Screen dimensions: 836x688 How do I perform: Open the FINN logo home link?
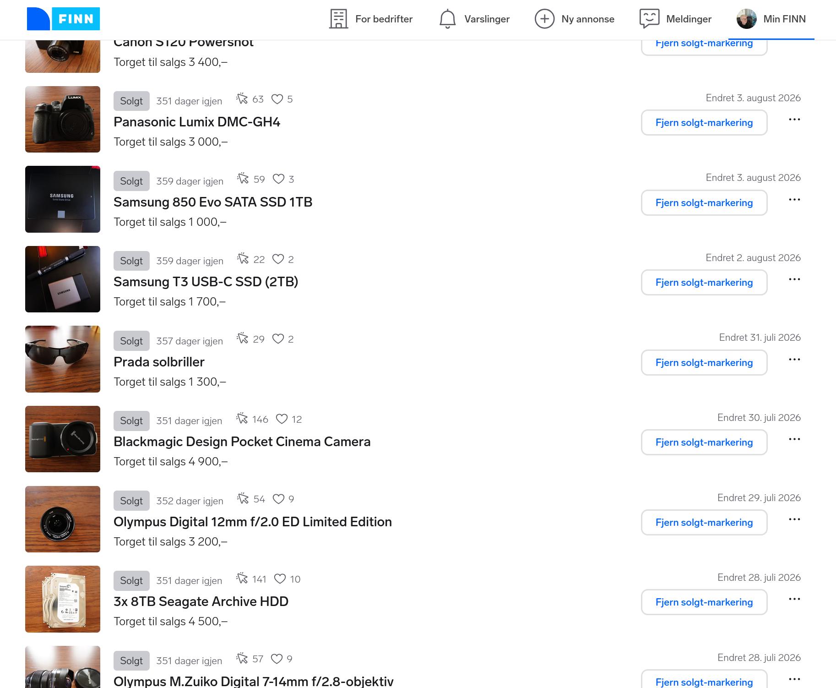(63, 19)
